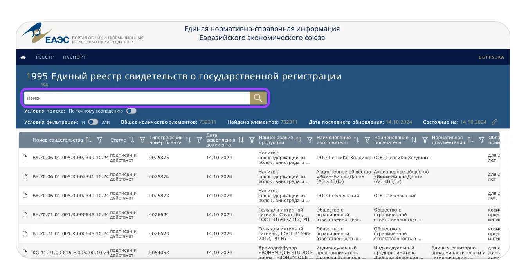
Task: Open filter for Типографский номер бланка column
Action: tap(199, 140)
